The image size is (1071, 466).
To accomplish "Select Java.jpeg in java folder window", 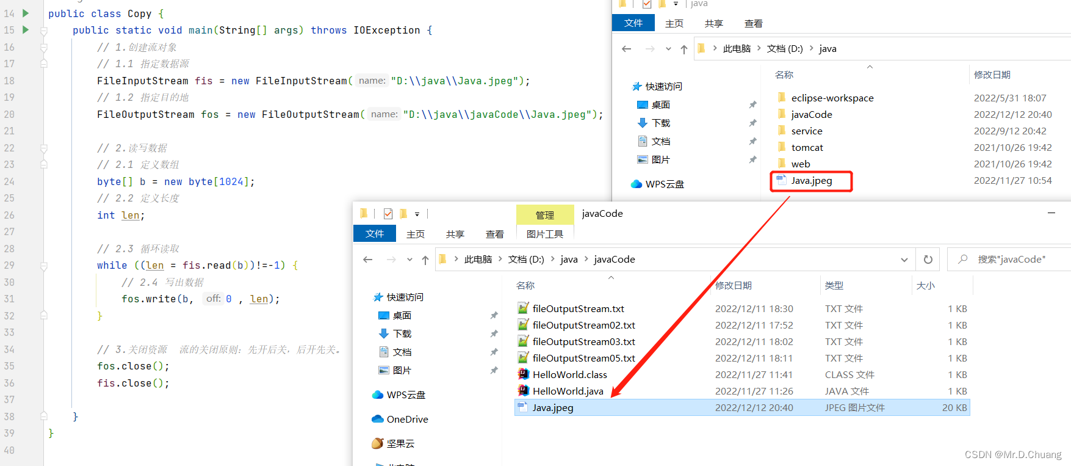I will click(x=804, y=180).
